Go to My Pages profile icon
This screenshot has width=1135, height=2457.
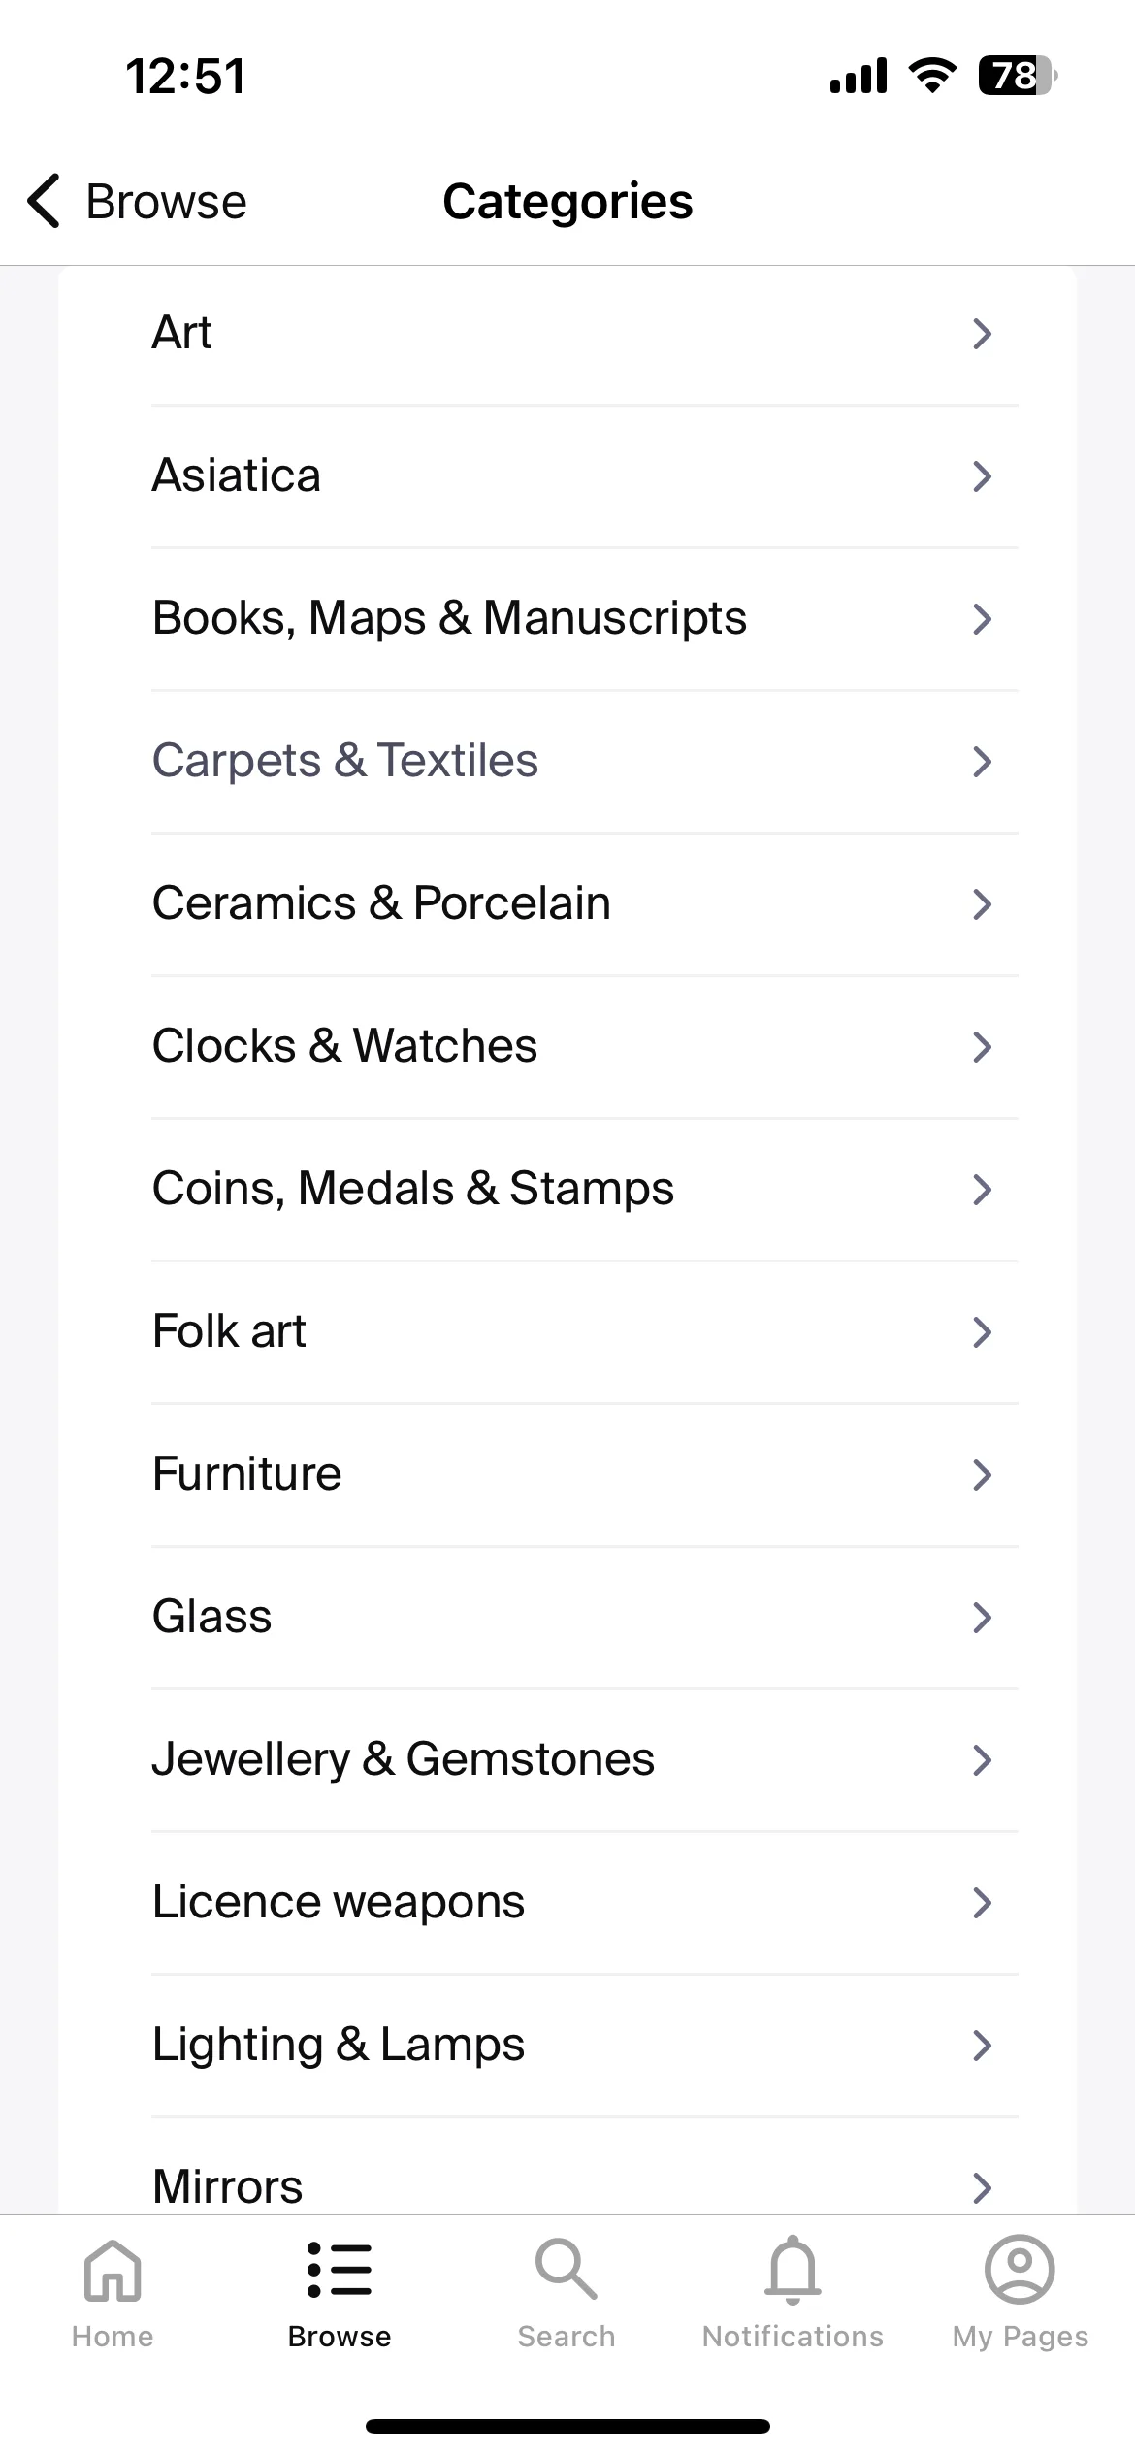coord(1020,2269)
